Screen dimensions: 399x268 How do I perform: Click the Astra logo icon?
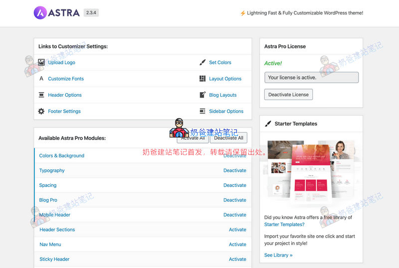(x=41, y=13)
